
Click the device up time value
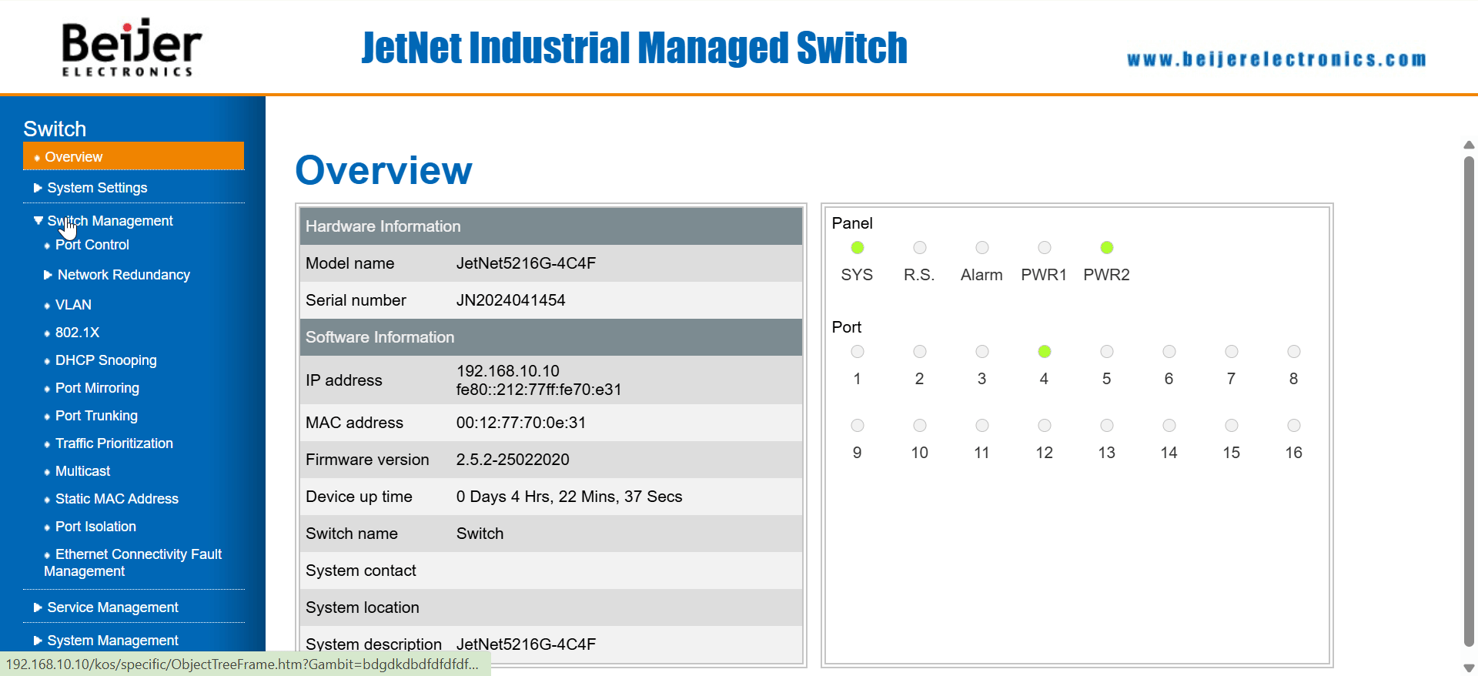pos(569,497)
